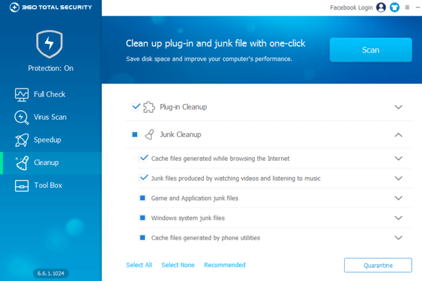The height and width of the screenshot is (281, 422).
Task: Click the Full Check monitor icon
Action: (x=22, y=95)
